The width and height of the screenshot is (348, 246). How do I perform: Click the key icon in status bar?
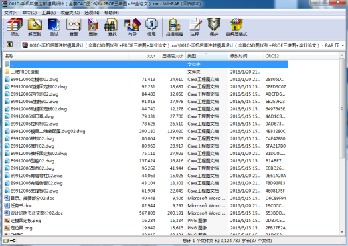pos(13,241)
